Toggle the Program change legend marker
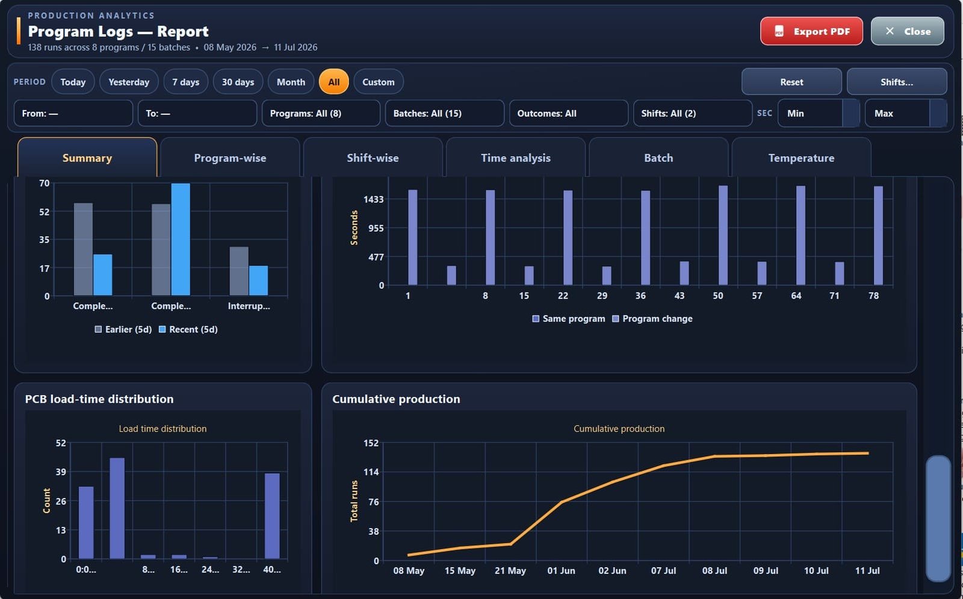This screenshot has width=963, height=599. coord(616,318)
